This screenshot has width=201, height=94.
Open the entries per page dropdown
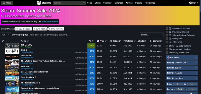[6, 35]
